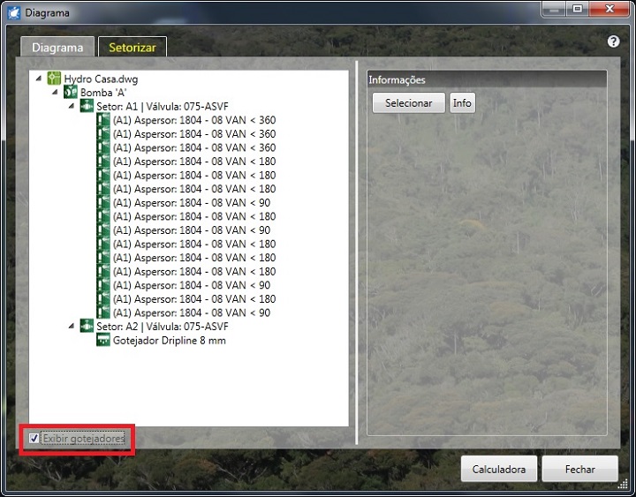Click the Gotejador Dripline icon

coord(103,341)
